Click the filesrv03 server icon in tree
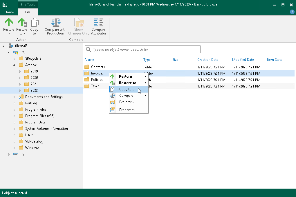296x197 pixels. click(x=11, y=46)
